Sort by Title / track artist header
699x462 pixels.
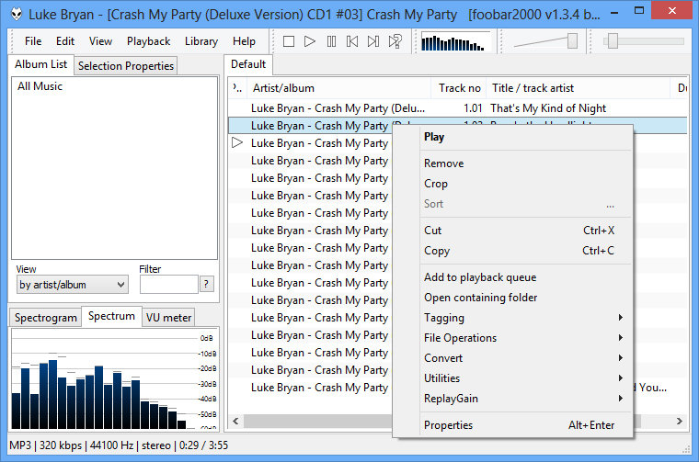579,88
